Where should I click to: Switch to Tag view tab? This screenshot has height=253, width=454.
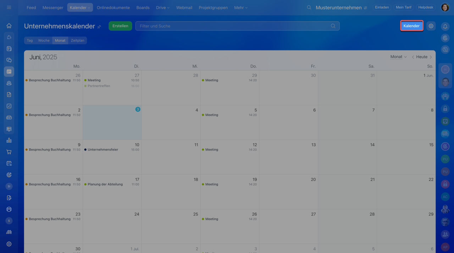click(30, 40)
